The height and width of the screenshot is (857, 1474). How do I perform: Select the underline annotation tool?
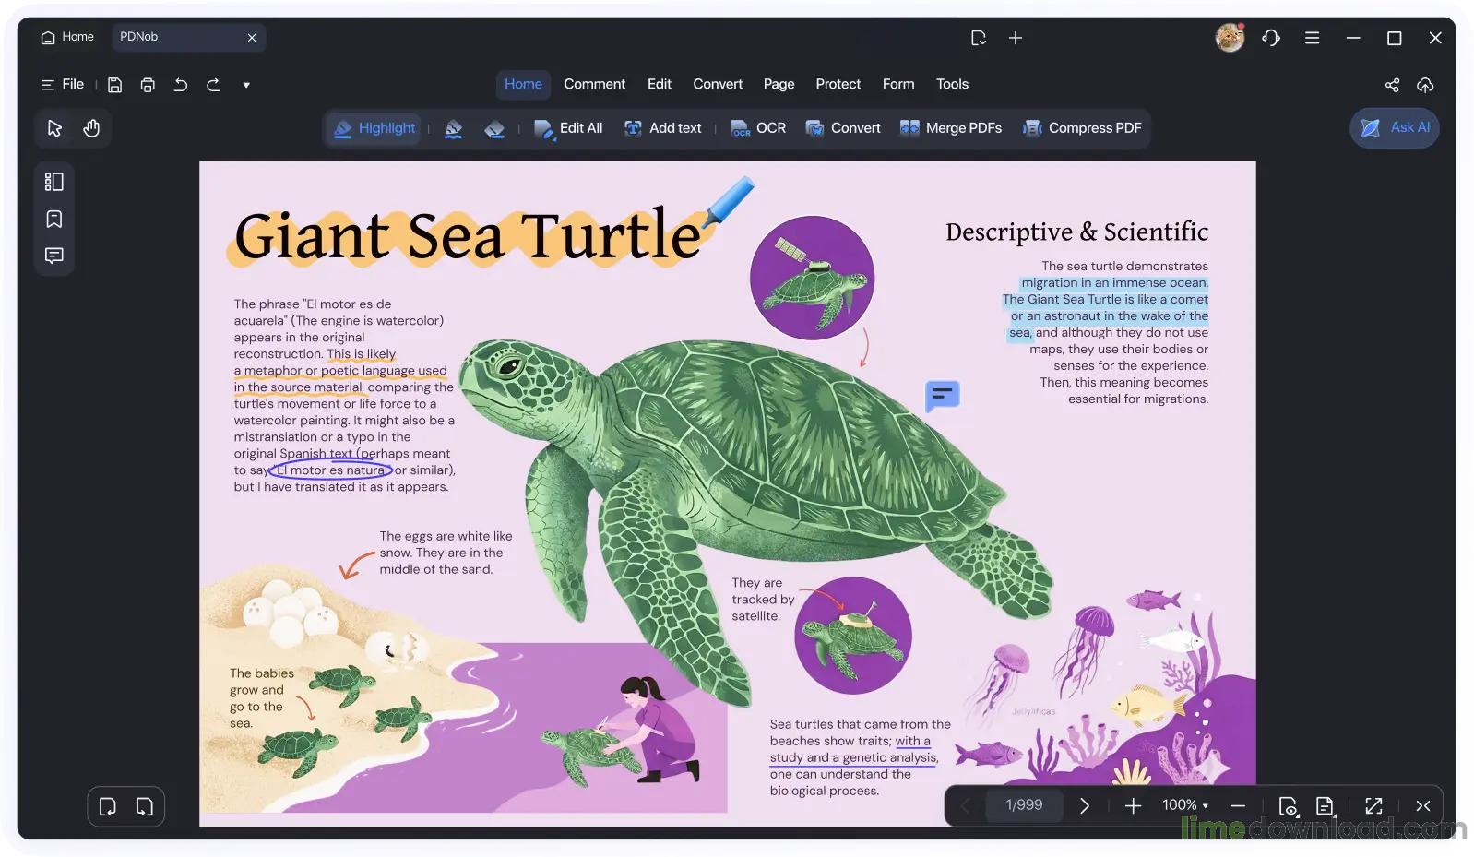(x=454, y=128)
